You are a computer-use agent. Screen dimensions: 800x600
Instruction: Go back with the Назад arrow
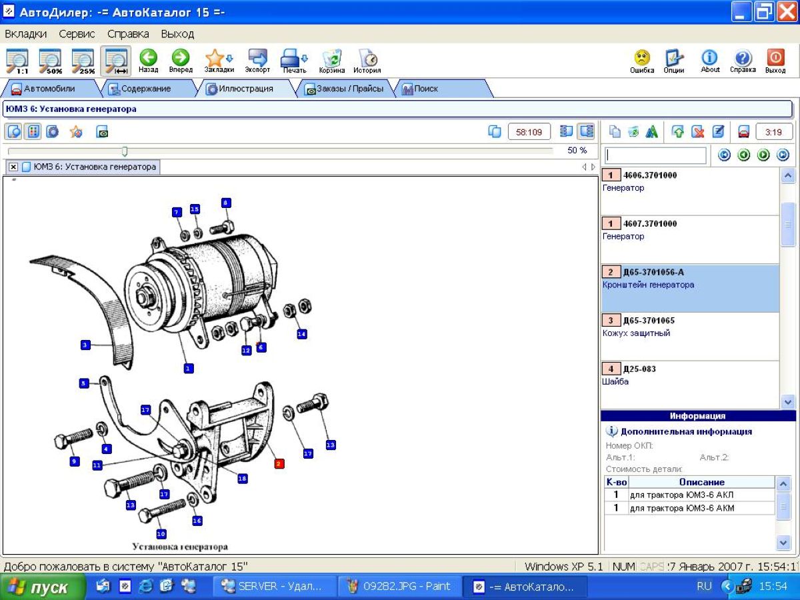148,61
